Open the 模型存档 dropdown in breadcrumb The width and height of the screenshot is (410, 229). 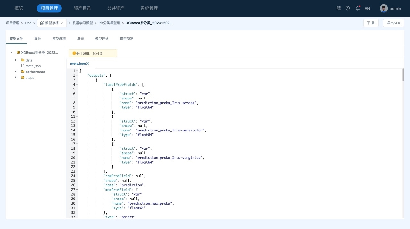coord(52,23)
